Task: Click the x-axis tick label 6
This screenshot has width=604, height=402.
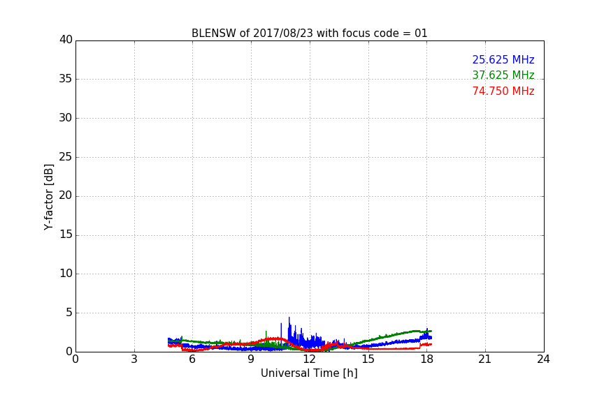Action: coord(193,359)
